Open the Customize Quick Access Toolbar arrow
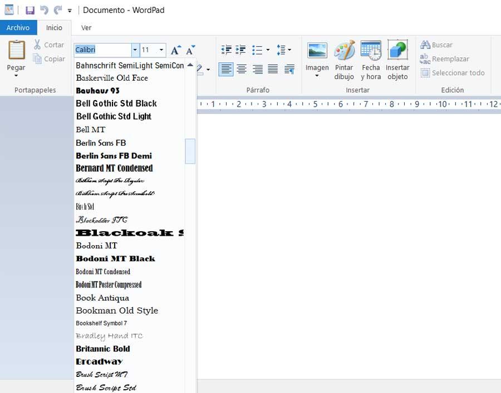The image size is (501, 393). (x=70, y=11)
